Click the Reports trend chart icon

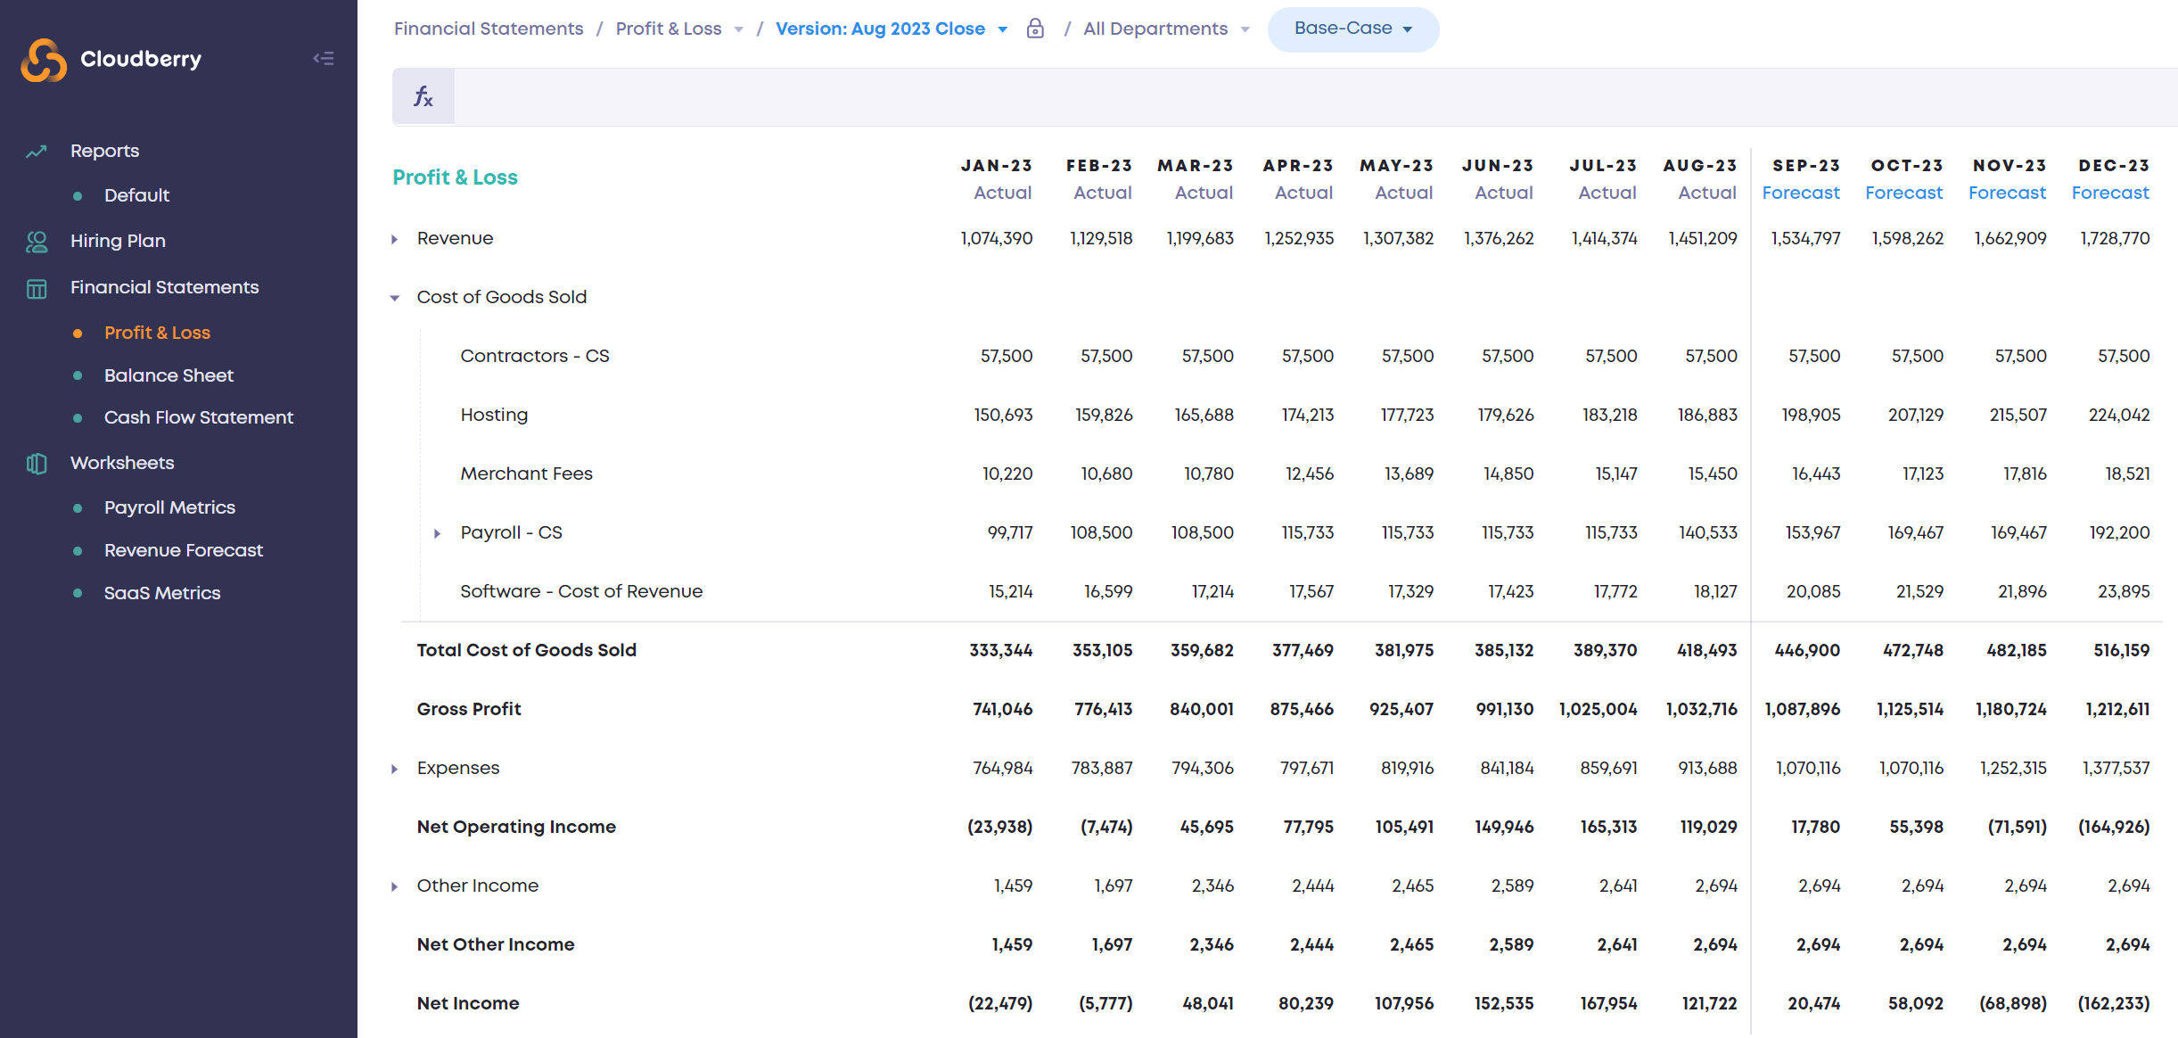point(37,152)
